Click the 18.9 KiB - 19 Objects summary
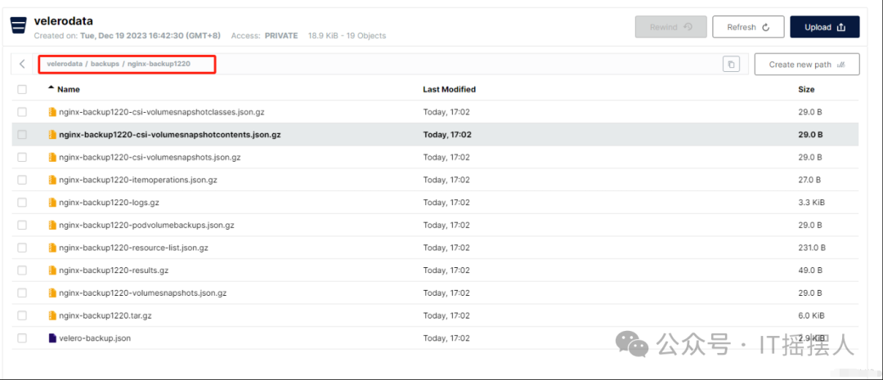 [x=347, y=35]
